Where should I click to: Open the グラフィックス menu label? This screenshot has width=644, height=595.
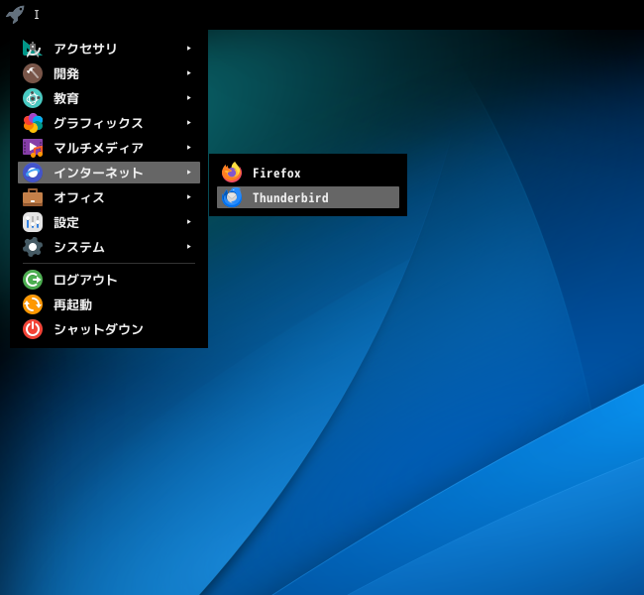click(x=98, y=123)
